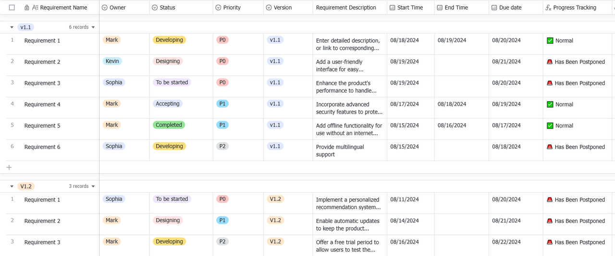Viewport: 615px width, 256px height.
Task: Click Kevin owner tag in Requirement 2
Action: [112, 61]
